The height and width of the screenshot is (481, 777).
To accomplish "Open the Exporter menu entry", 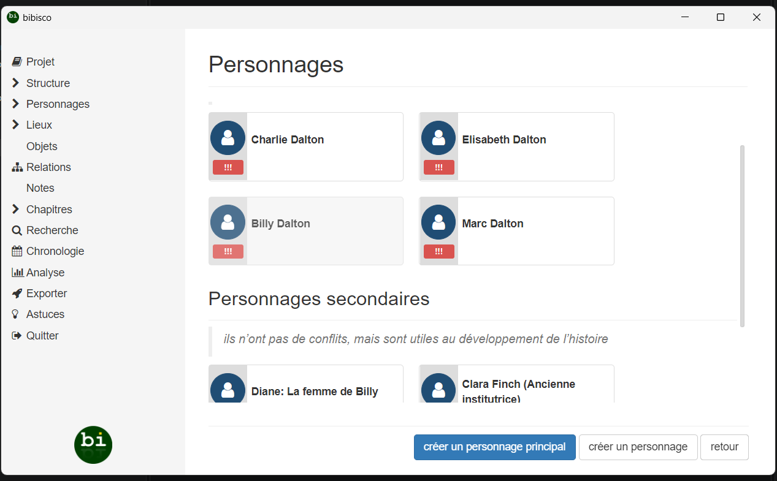I will coord(47,294).
